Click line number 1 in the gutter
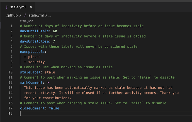The width and height of the screenshot is (192, 122). coord(11,26)
